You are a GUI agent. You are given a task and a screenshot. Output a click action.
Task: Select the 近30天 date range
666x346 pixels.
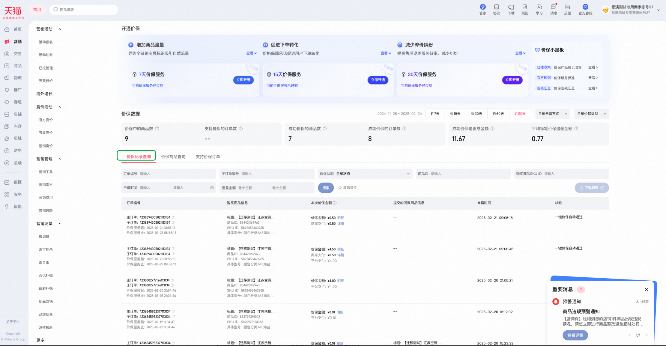476,114
